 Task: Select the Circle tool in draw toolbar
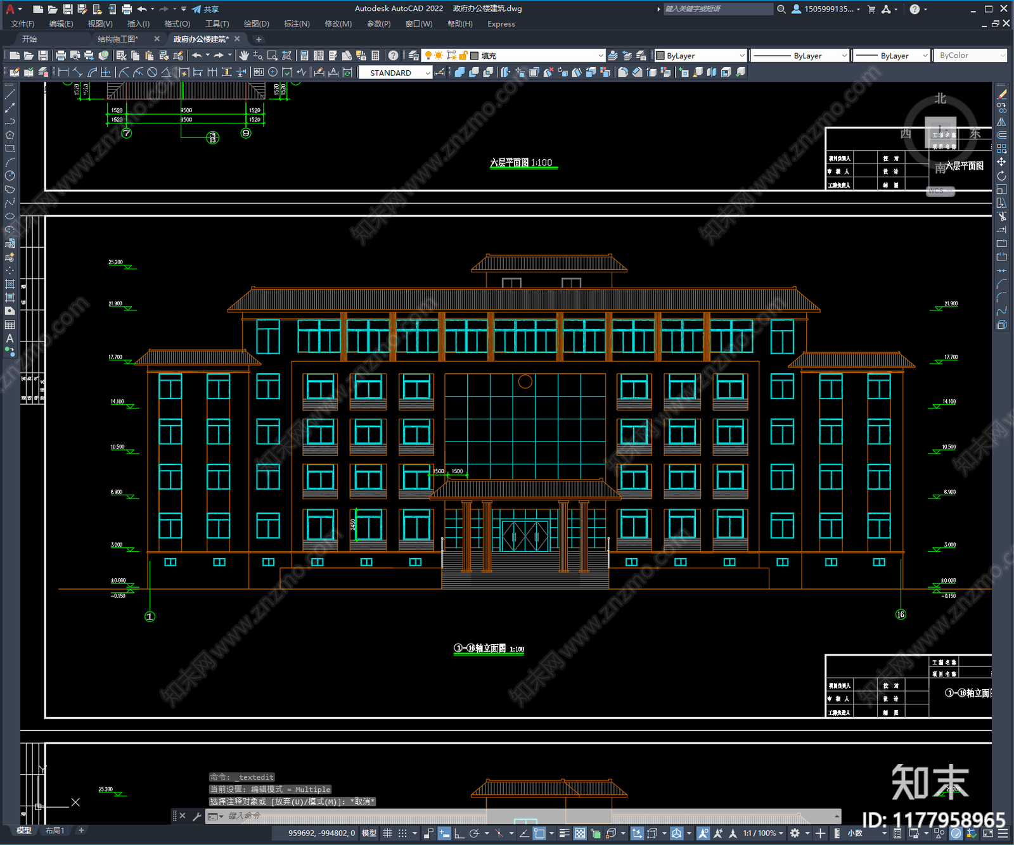[10, 175]
